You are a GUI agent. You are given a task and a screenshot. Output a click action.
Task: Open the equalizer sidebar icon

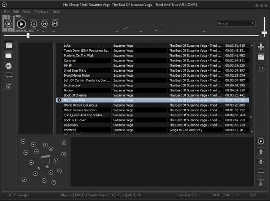pos(8,87)
